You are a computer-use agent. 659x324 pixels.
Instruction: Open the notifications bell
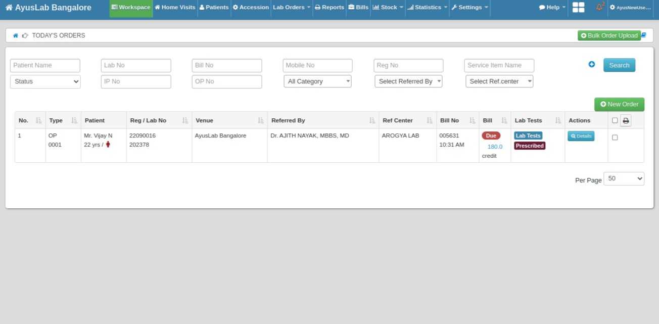click(598, 7)
